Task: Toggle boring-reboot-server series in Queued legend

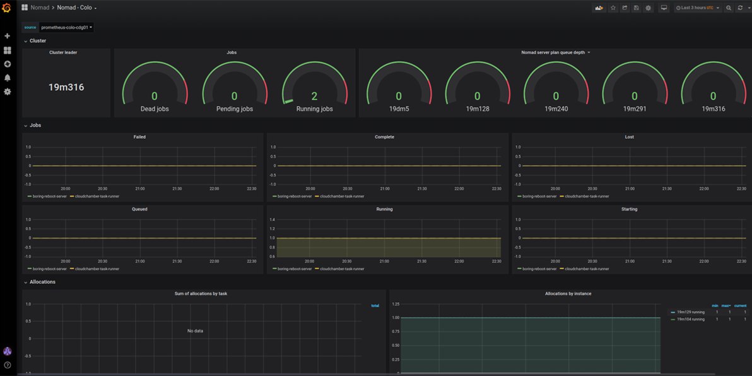Action: click(50, 269)
